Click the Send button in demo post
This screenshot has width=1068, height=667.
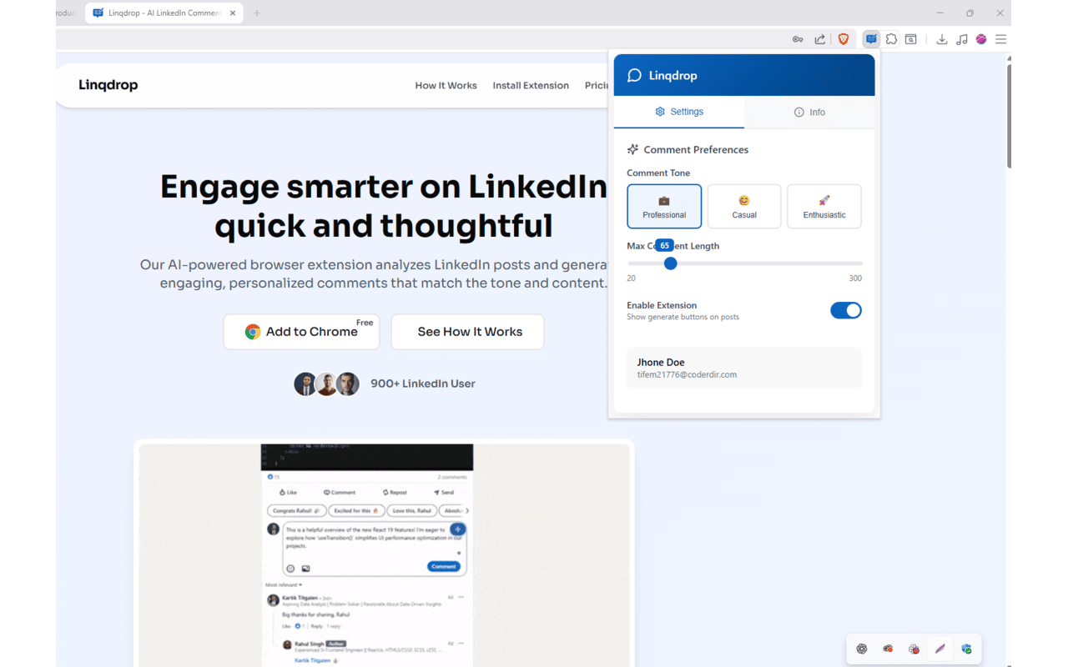pyautogui.click(x=444, y=493)
